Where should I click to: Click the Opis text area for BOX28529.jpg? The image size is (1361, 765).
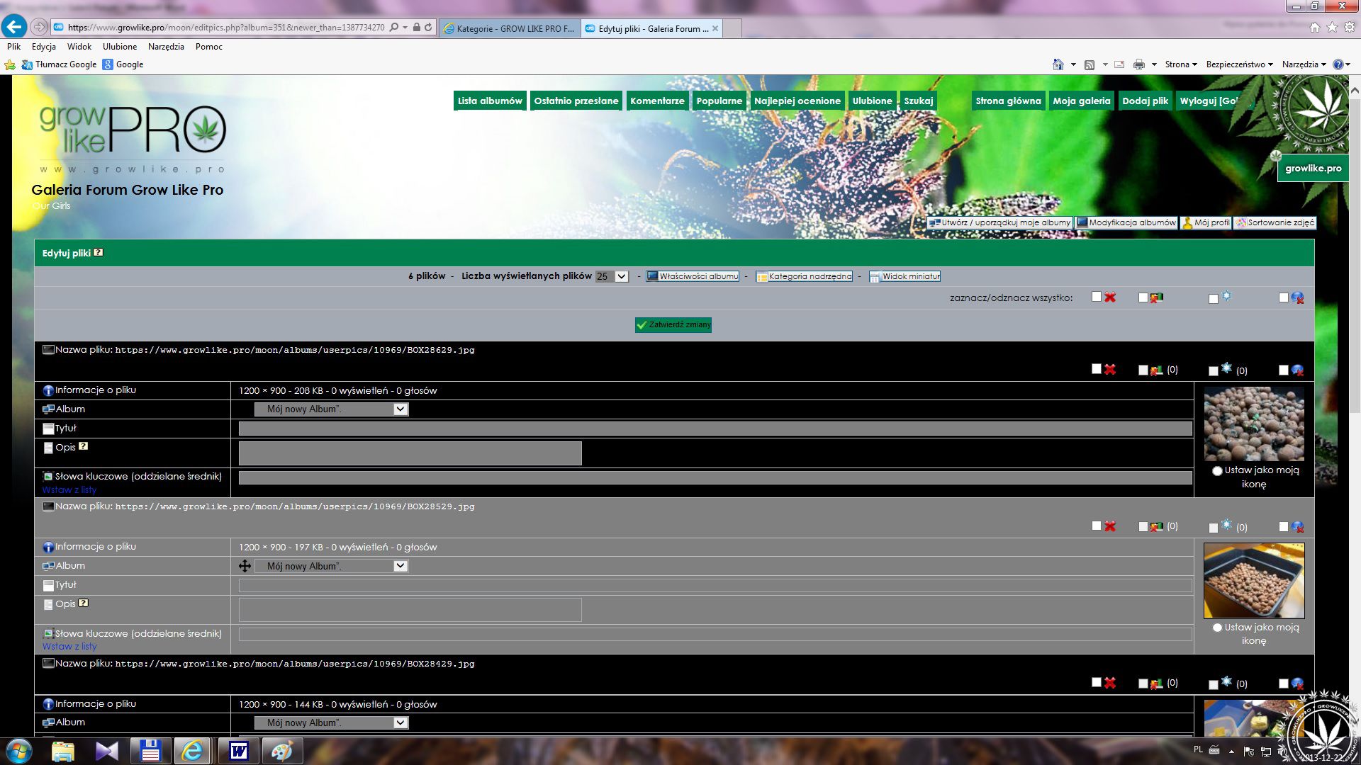(410, 610)
